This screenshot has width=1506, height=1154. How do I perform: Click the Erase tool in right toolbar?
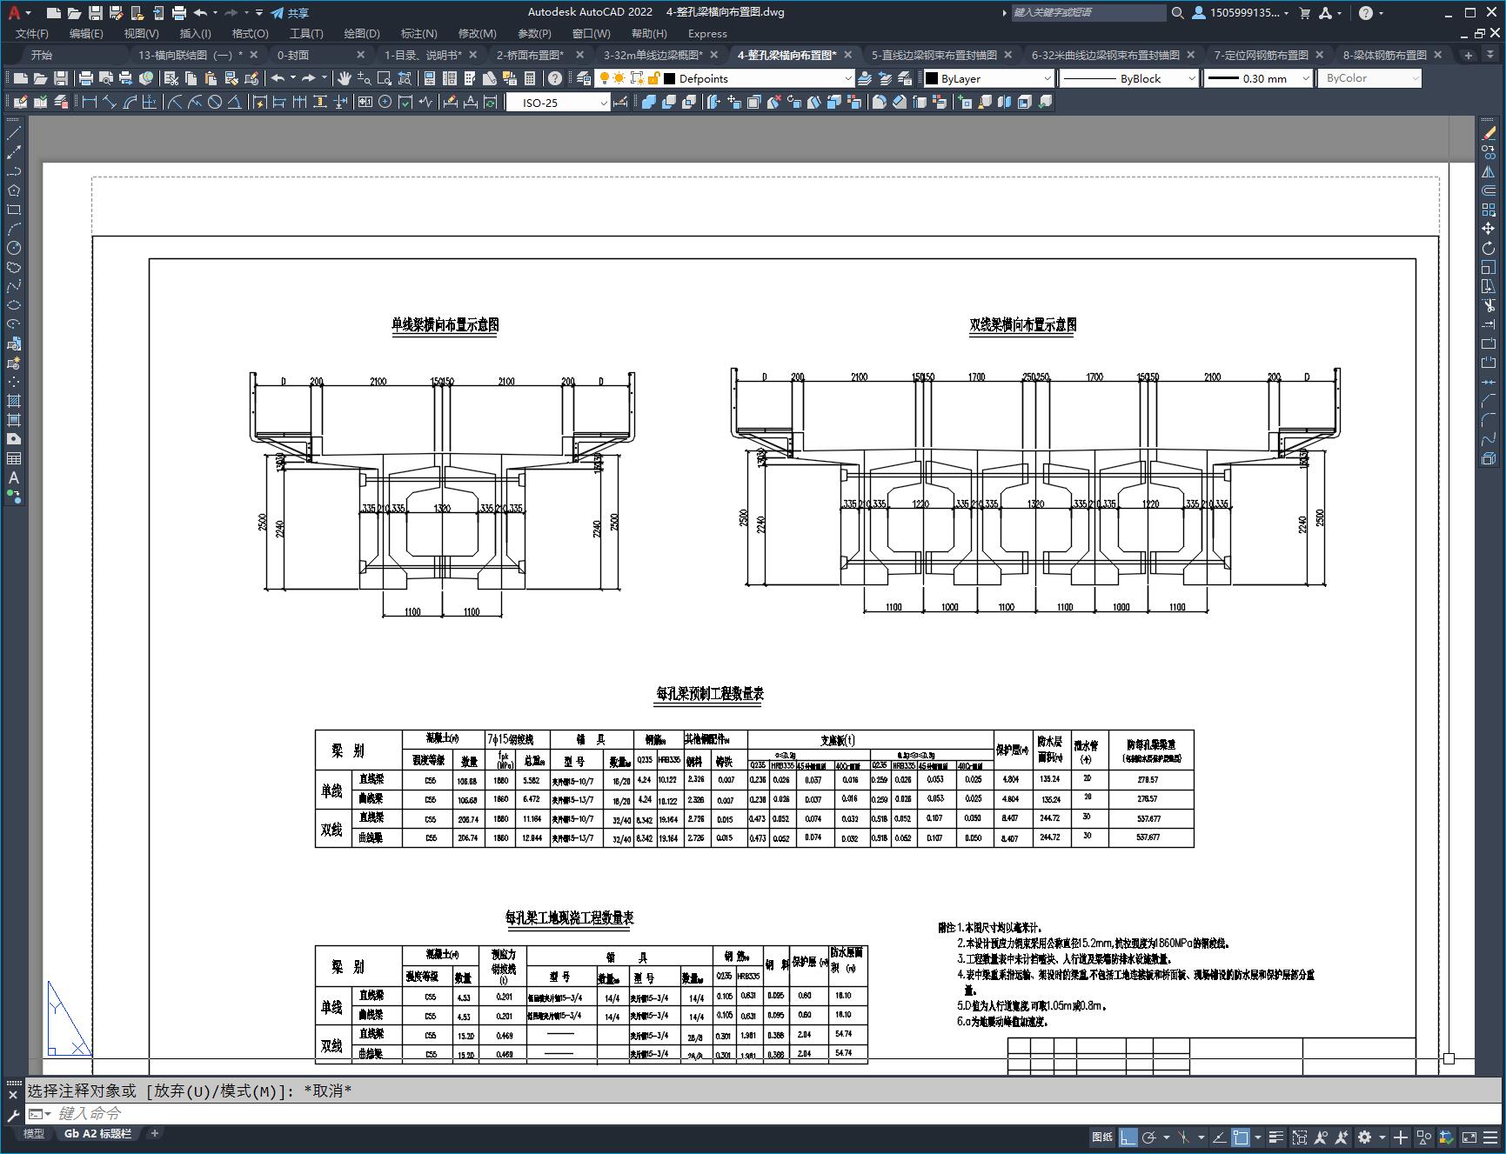coord(1489,133)
